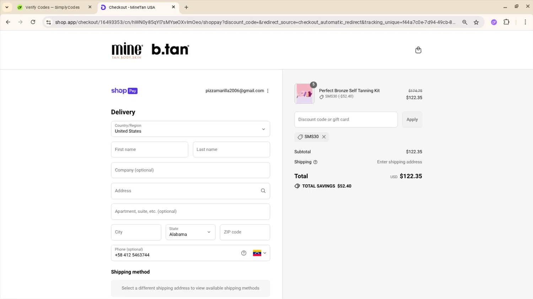Click the Enter shipping address text
Viewport: 533px width, 299px height.
coord(399,162)
